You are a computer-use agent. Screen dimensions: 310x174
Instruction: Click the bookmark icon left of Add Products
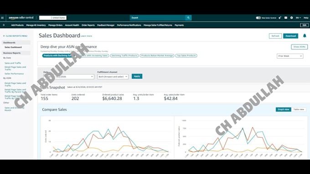click(x=4, y=25)
